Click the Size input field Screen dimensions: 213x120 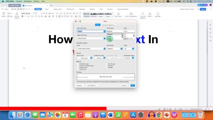[129, 31]
